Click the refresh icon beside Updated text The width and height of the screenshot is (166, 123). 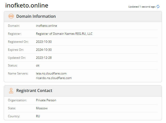tap(158, 7)
